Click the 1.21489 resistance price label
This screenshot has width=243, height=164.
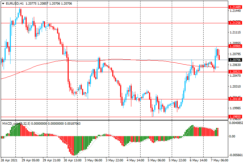click(x=235, y=7)
